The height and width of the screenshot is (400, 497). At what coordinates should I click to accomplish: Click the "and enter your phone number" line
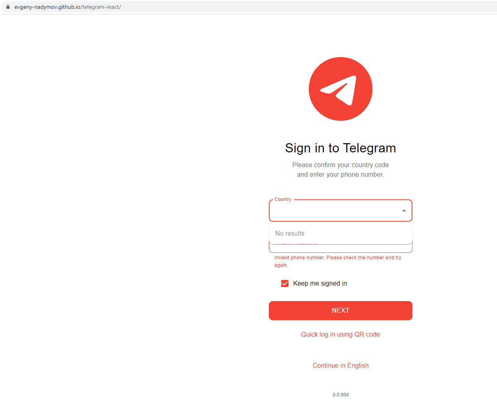point(340,175)
